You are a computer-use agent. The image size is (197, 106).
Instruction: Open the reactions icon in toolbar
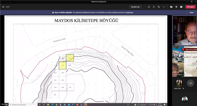tap(159, 7)
